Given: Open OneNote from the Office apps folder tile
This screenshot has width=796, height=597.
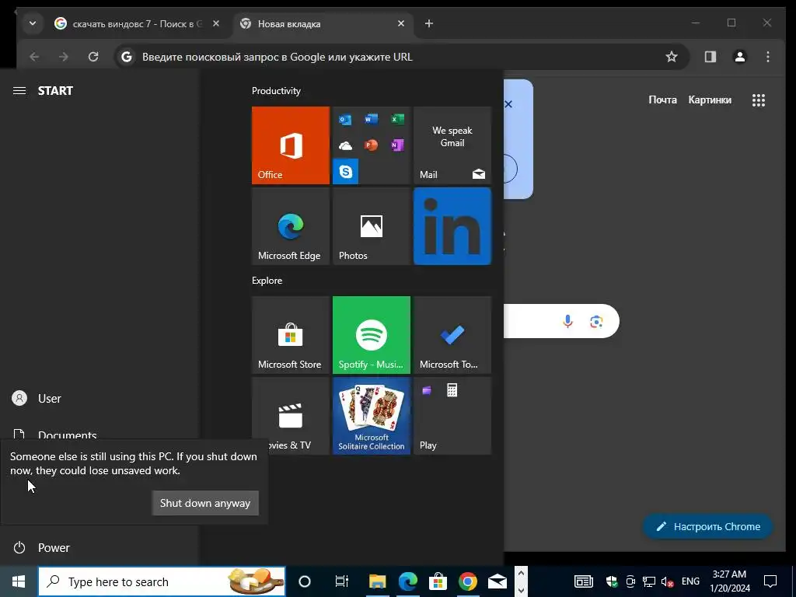Looking at the screenshot, I should pyautogui.click(x=397, y=145).
